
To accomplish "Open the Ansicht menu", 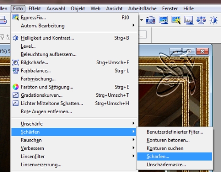I will point(114,8).
